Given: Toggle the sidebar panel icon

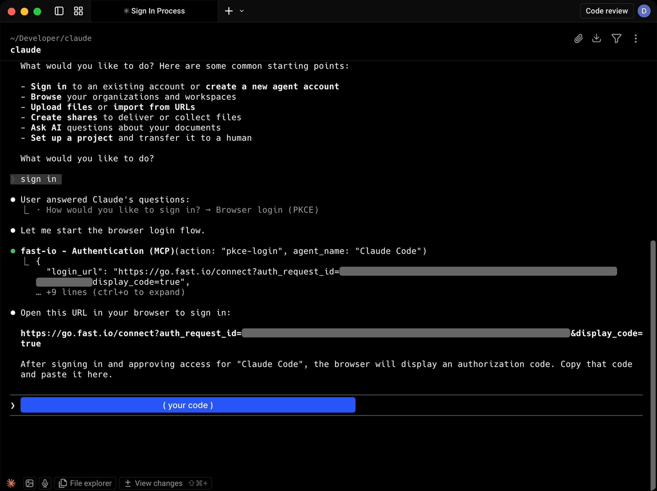Looking at the screenshot, I should [59, 11].
